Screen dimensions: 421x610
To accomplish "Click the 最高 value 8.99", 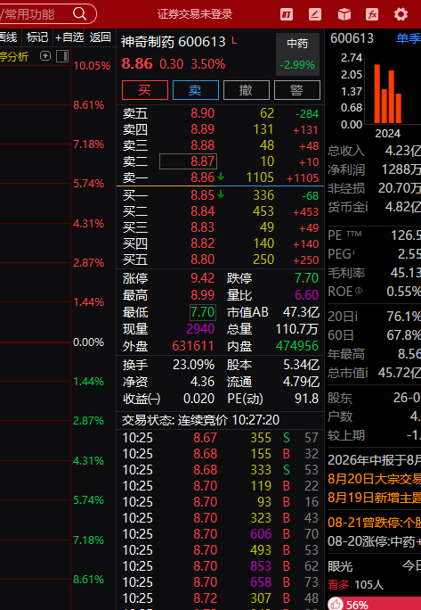I will click(x=202, y=295).
